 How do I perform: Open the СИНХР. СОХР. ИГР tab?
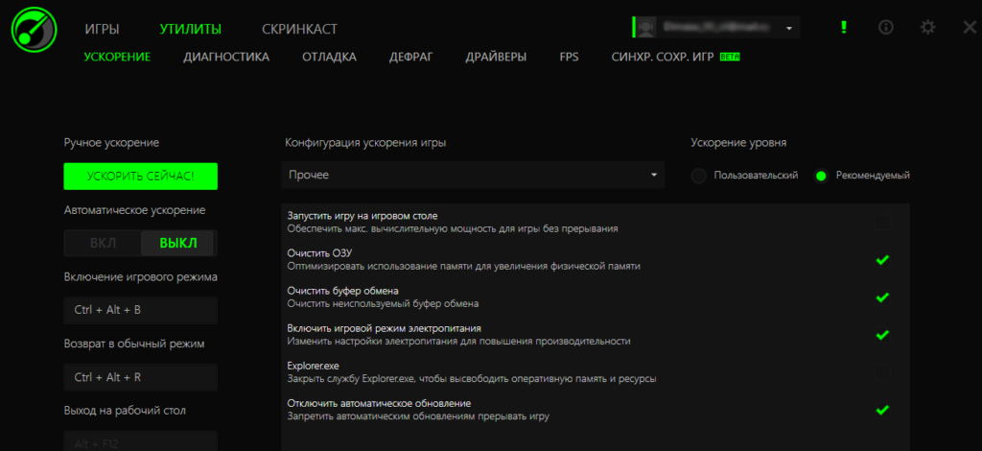click(x=663, y=57)
